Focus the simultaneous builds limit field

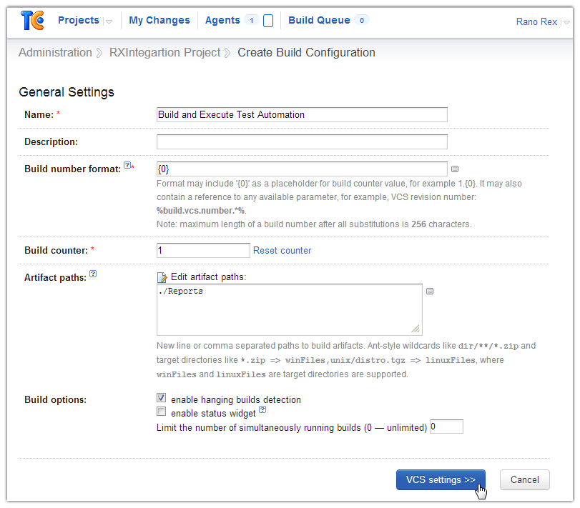click(x=446, y=427)
